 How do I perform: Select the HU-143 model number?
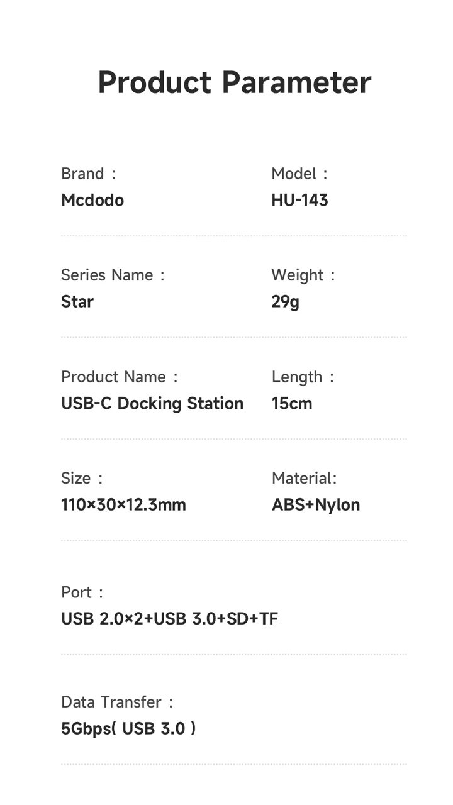tap(299, 201)
